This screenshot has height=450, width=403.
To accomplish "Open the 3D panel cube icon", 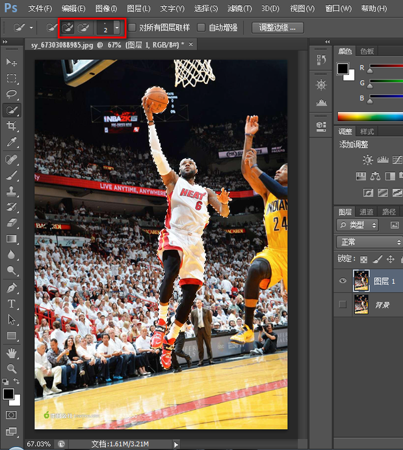I will pyautogui.click(x=321, y=126).
